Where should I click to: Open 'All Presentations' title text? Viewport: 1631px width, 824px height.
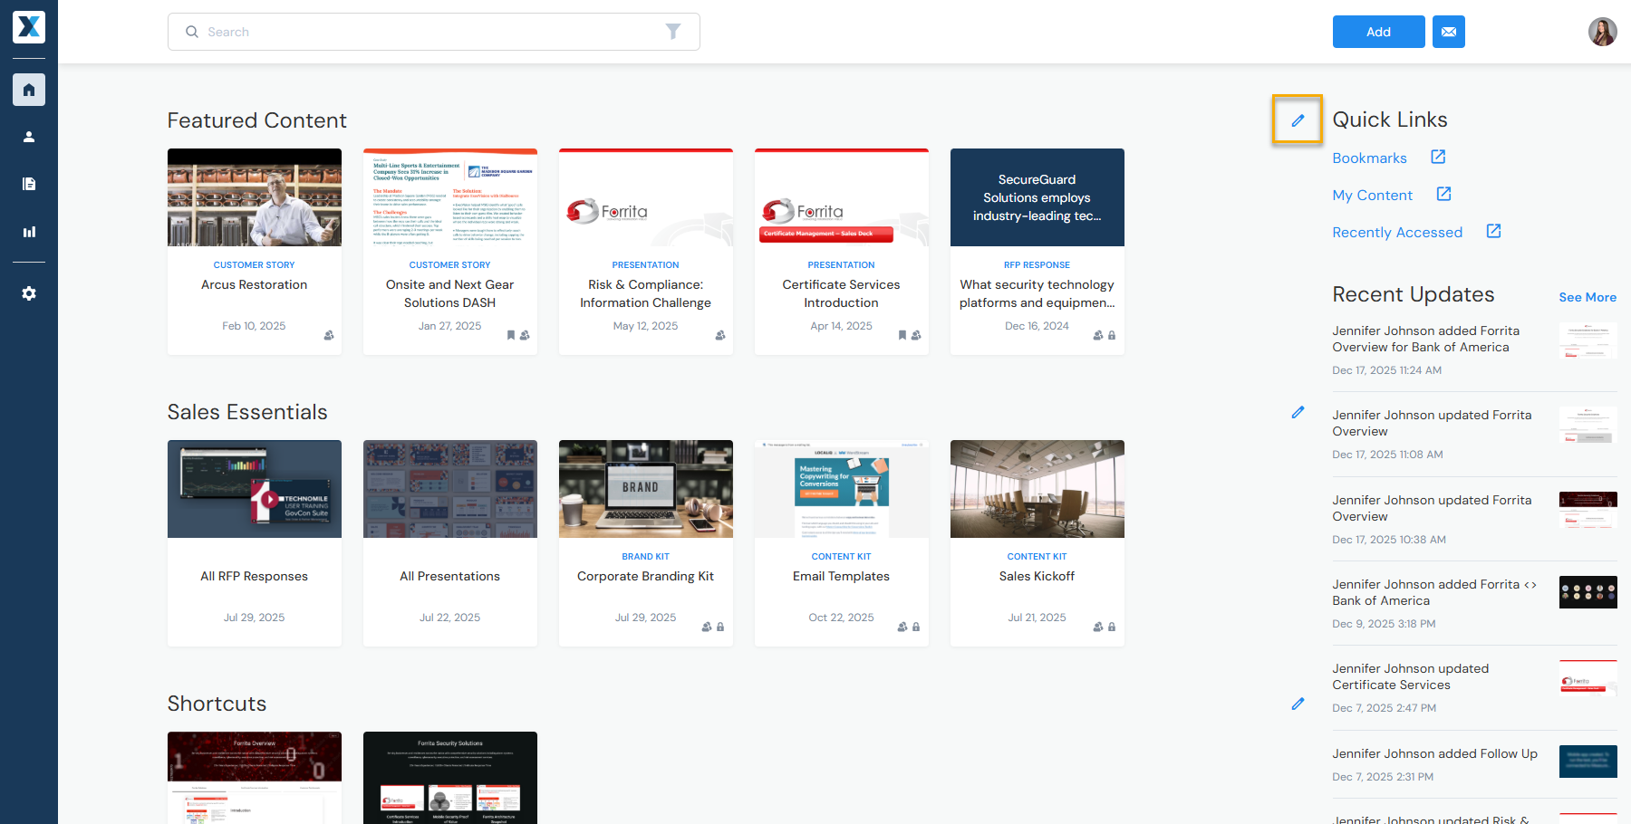pyautogui.click(x=450, y=576)
